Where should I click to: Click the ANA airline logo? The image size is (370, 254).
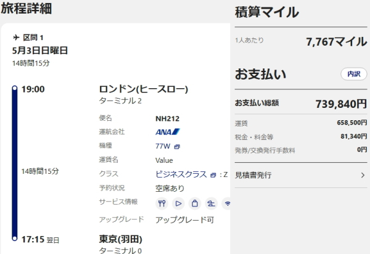(x=167, y=131)
